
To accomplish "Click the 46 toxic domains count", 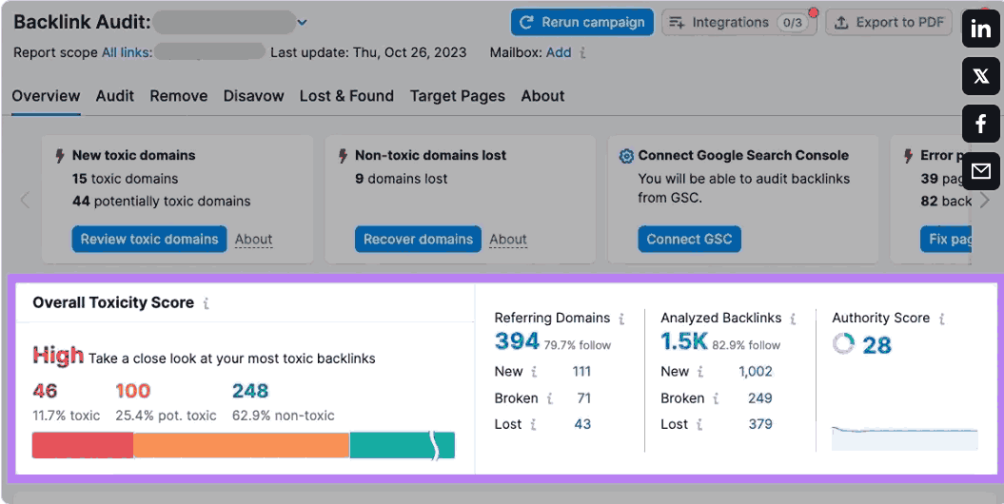I will [45, 391].
